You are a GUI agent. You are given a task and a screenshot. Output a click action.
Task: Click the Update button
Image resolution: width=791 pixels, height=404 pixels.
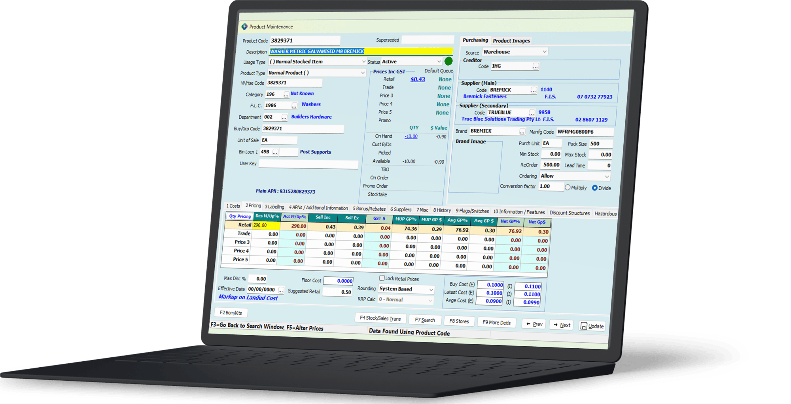(x=592, y=326)
